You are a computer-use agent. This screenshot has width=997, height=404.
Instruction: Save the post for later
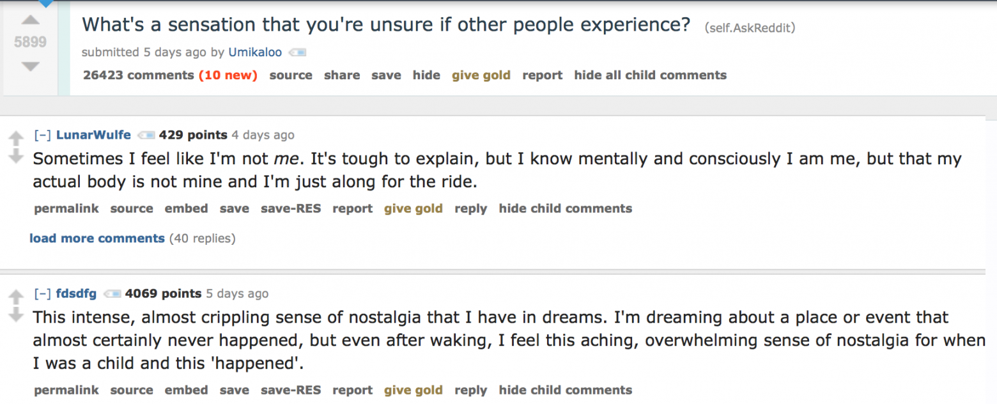pos(385,75)
